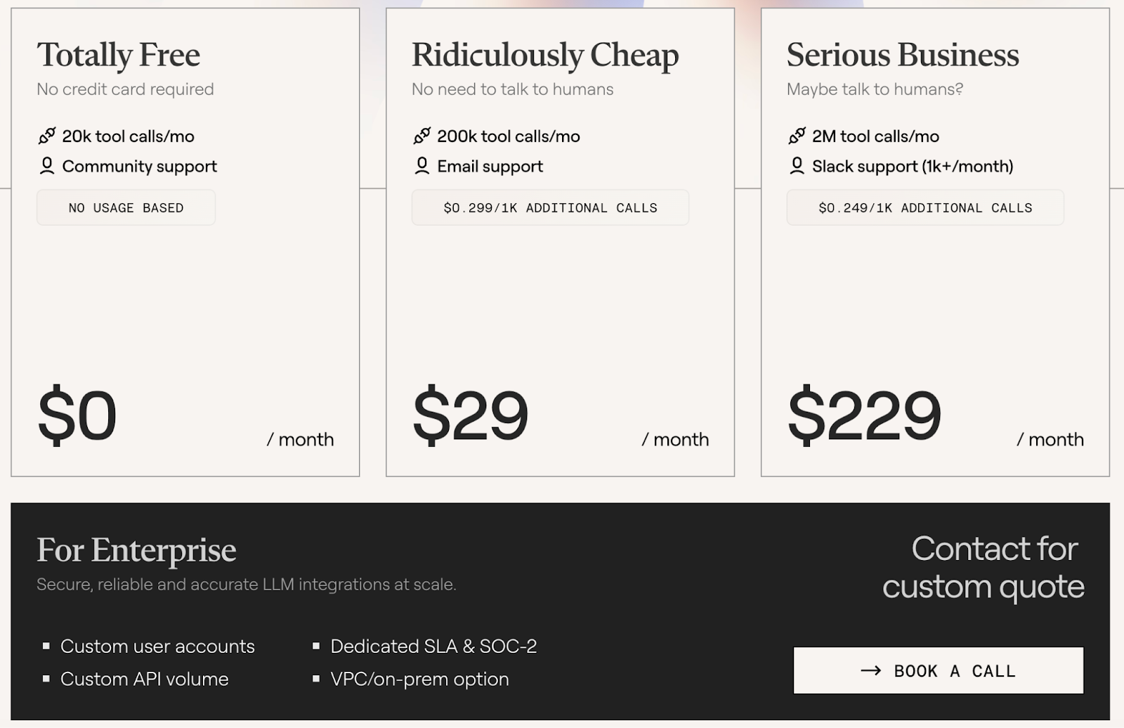
Task: Click the $0.299/1K additional calls badge
Action: coord(549,207)
